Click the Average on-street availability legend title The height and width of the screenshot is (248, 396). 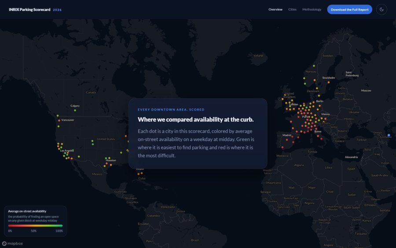27,211
